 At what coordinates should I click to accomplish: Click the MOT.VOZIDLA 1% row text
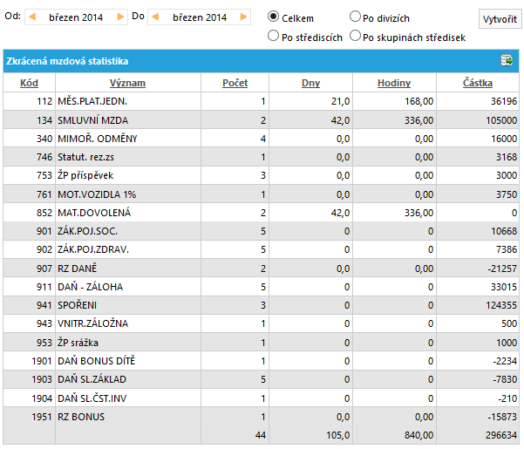[x=97, y=194]
